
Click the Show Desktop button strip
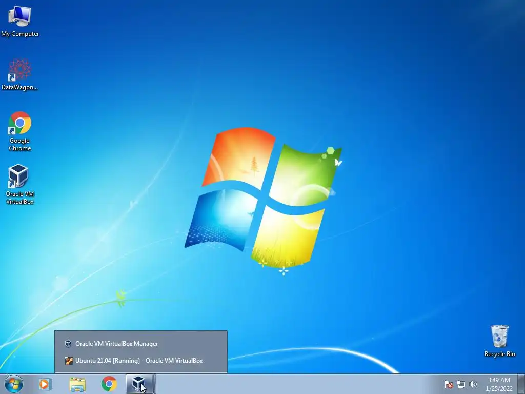coord(521,384)
